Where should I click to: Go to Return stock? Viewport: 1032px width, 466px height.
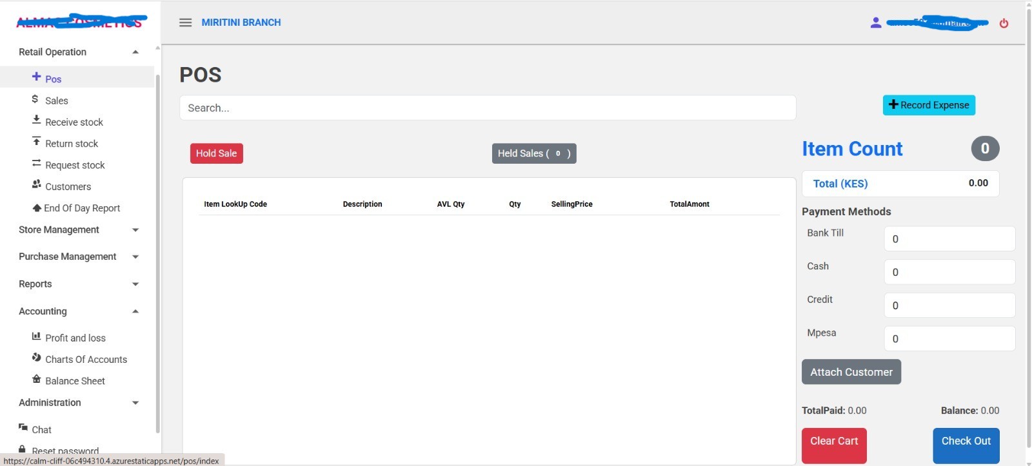(x=72, y=144)
